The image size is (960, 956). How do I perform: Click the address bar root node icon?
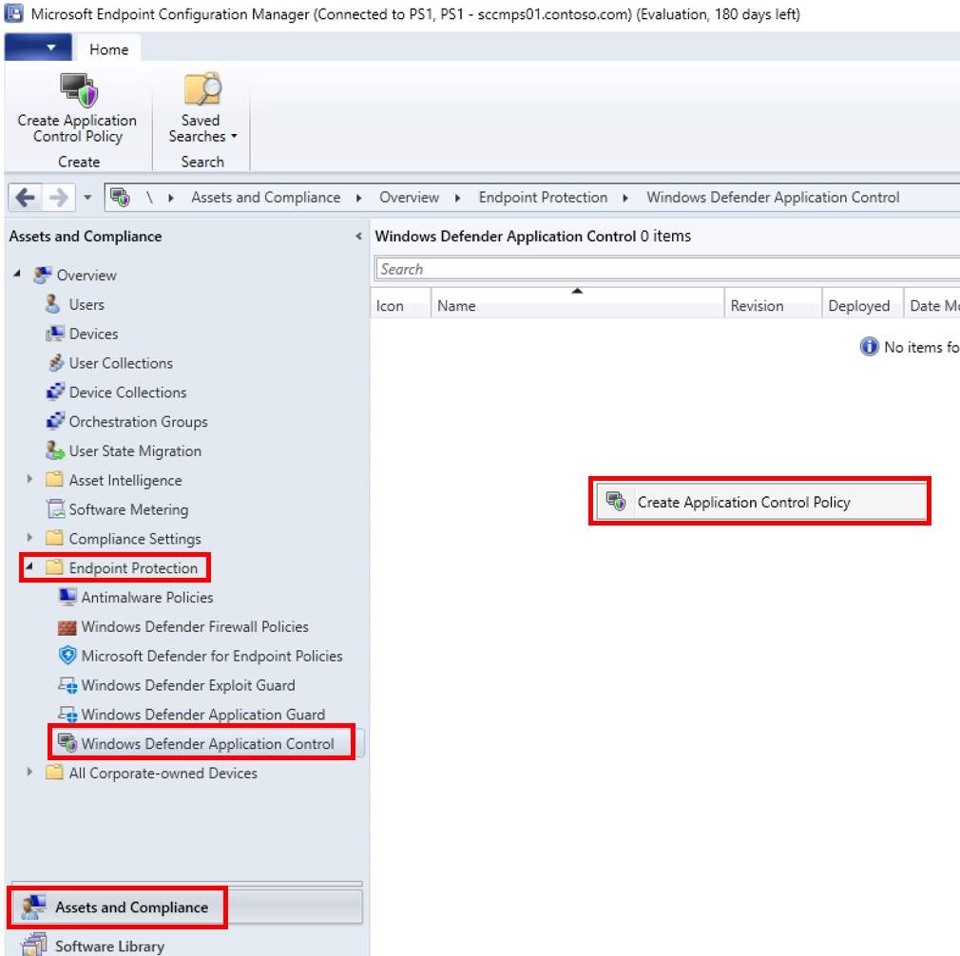[120, 197]
